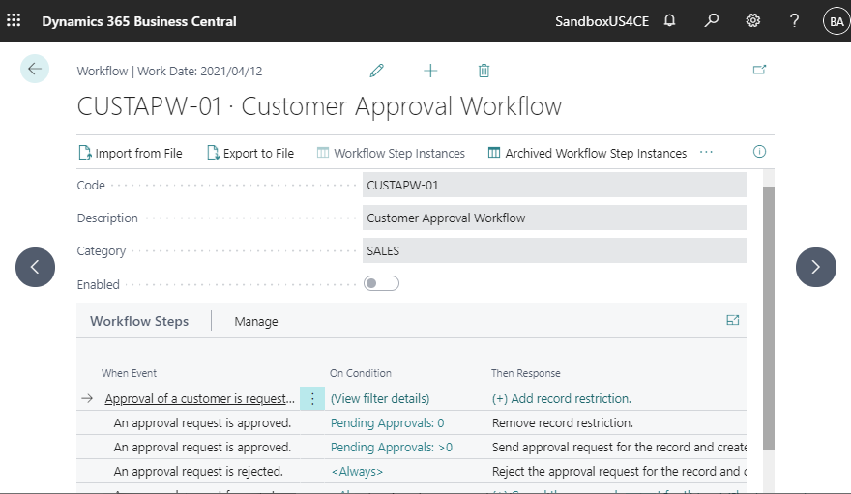
Task: Open the app launcher waffle icon
Action: pos(14,20)
